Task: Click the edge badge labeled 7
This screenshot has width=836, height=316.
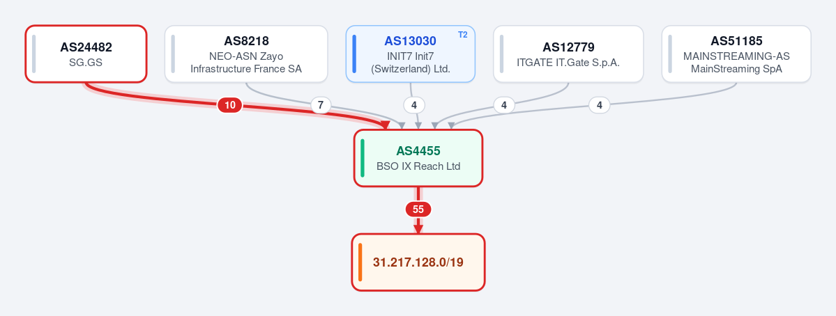Action: click(x=321, y=105)
